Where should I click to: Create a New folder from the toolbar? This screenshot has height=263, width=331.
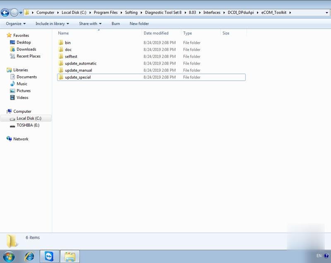point(139,24)
